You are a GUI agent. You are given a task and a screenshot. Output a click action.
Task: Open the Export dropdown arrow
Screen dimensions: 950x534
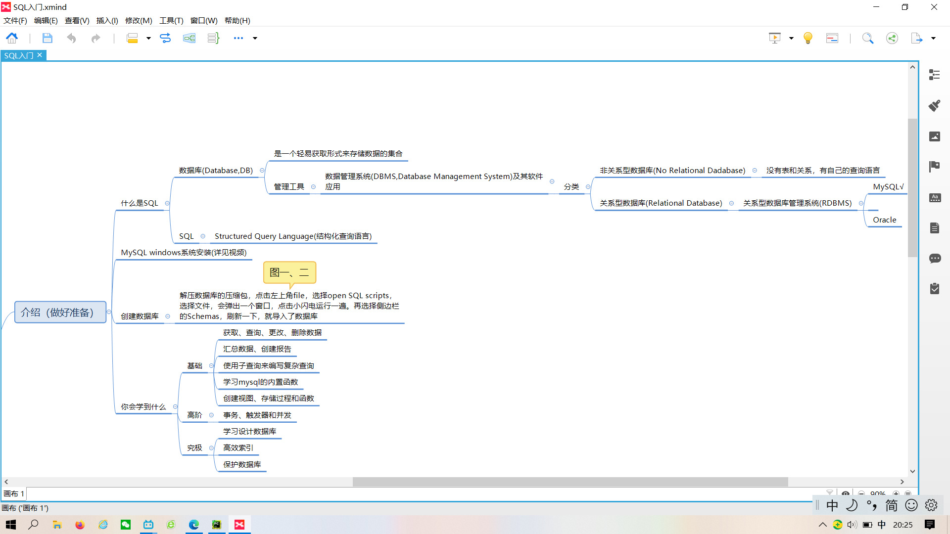[x=933, y=38]
